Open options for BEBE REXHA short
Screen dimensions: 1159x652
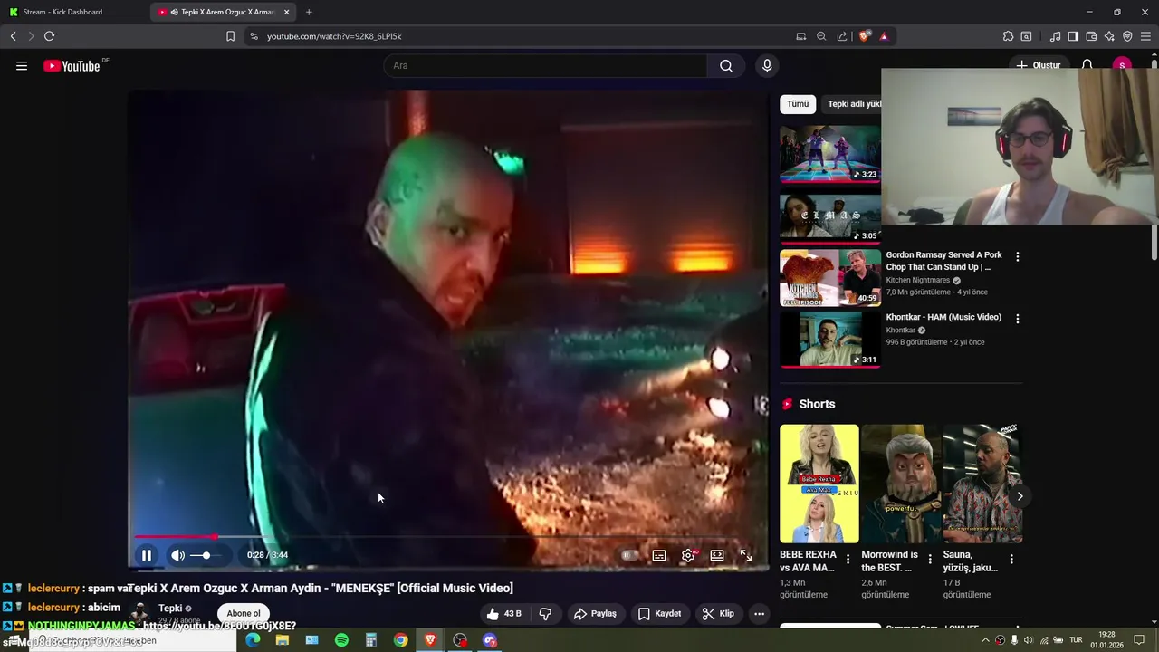click(x=848, y=560)
